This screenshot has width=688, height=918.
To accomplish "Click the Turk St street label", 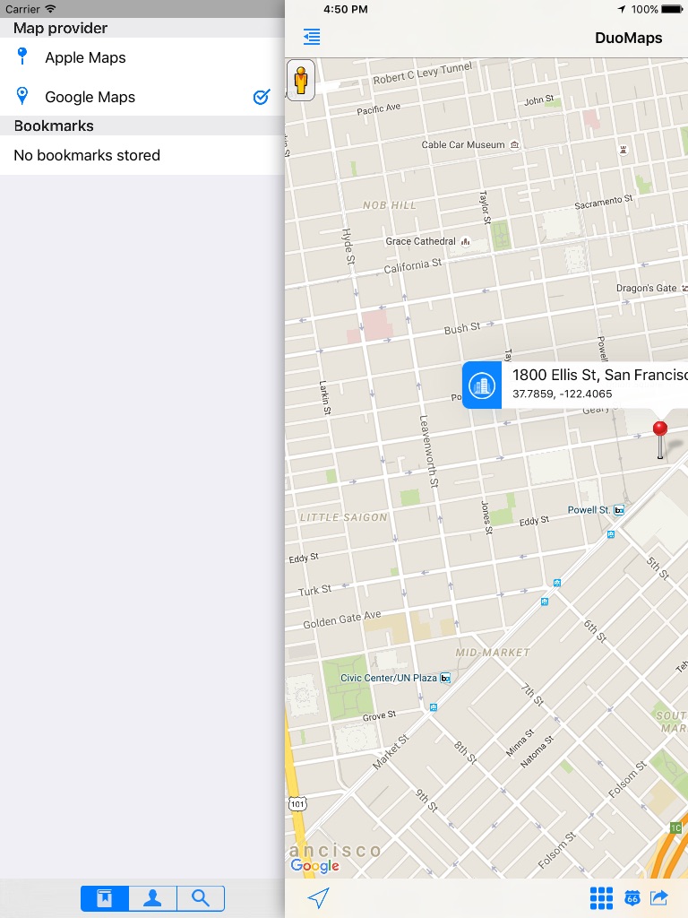I will (314, 590).
